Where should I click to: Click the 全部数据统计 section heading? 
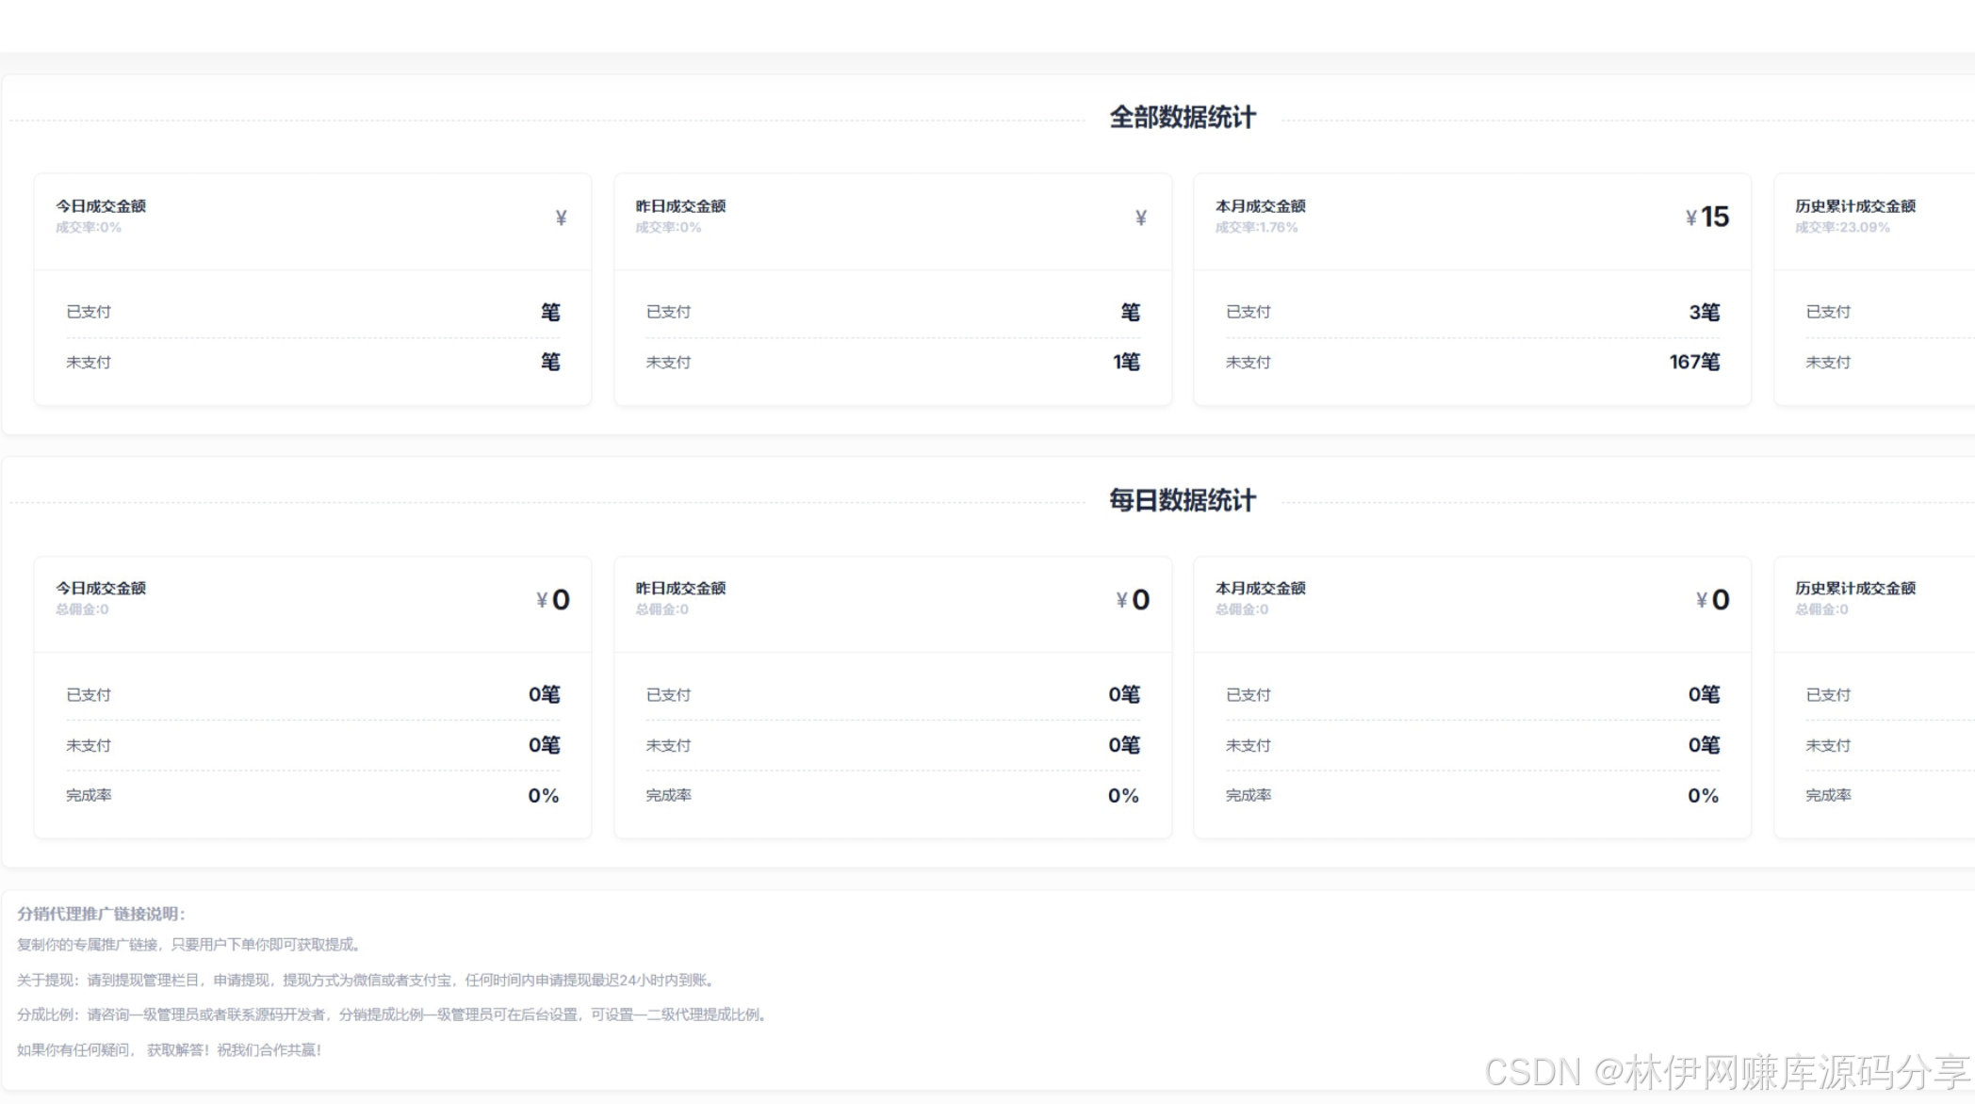click(1182, 118)
